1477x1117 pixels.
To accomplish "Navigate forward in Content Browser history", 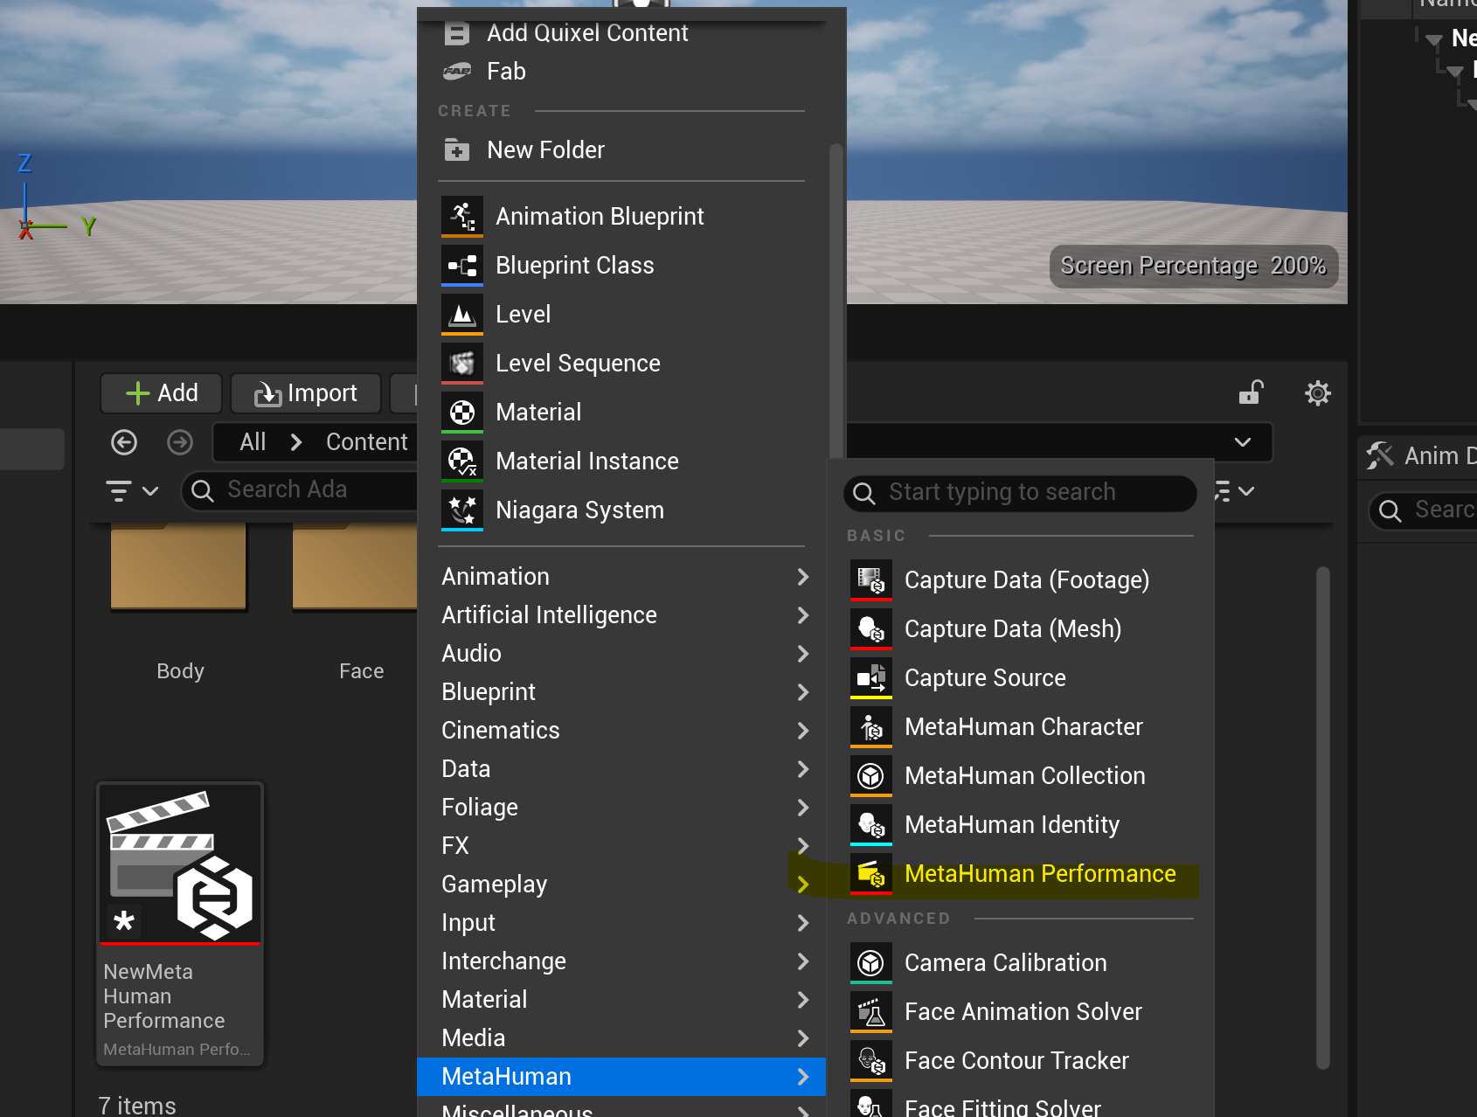I will click(x=180, y=442).
